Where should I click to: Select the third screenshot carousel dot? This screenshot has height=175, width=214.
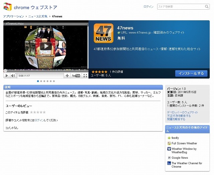pos(44,81)
